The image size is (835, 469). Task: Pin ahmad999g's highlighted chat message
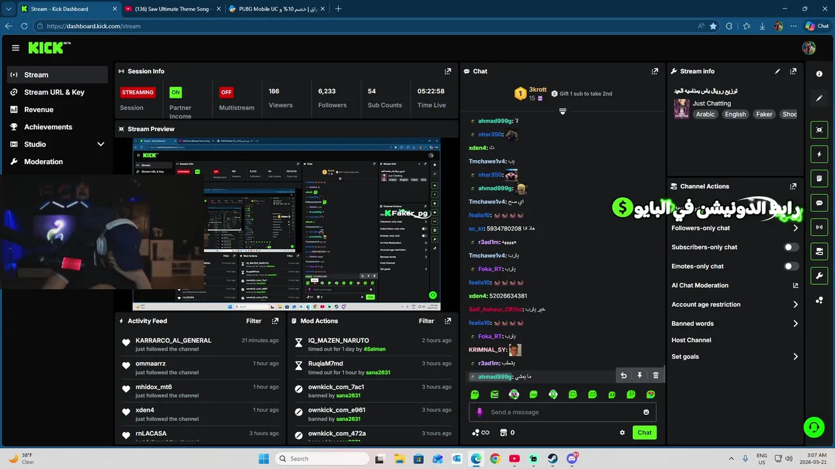(639, 375)
